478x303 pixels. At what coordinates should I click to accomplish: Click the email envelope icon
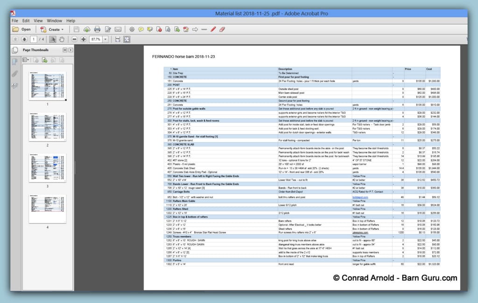click(x=118, y=29)
